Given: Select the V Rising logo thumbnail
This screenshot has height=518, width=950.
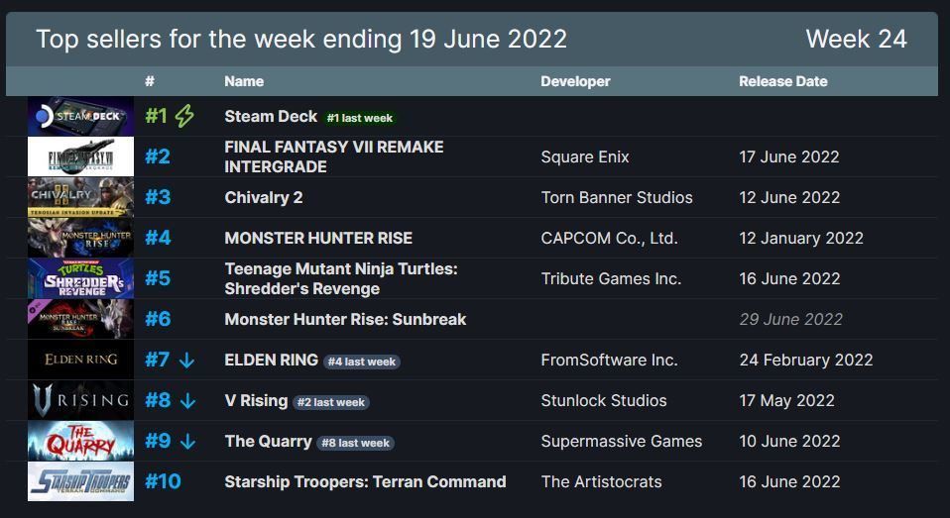Looking at the screenshot, I should pos(80,400).
